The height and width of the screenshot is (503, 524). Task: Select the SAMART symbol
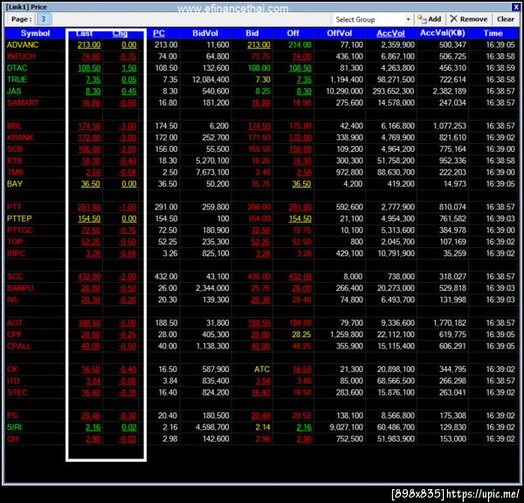(x=23, y=102)
